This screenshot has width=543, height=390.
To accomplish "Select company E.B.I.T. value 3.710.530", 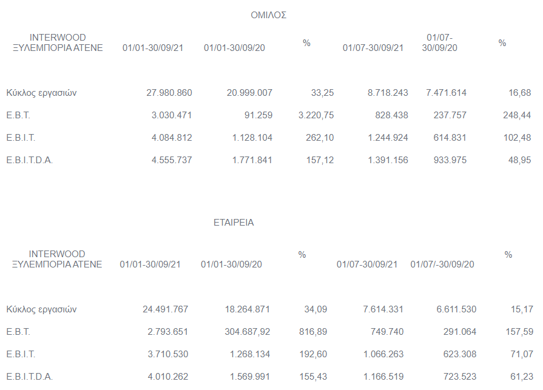I will (168, 354).
